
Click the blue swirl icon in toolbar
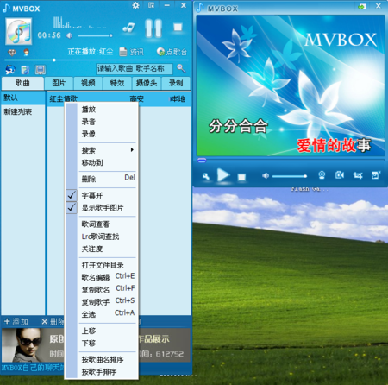pos(10,69)
